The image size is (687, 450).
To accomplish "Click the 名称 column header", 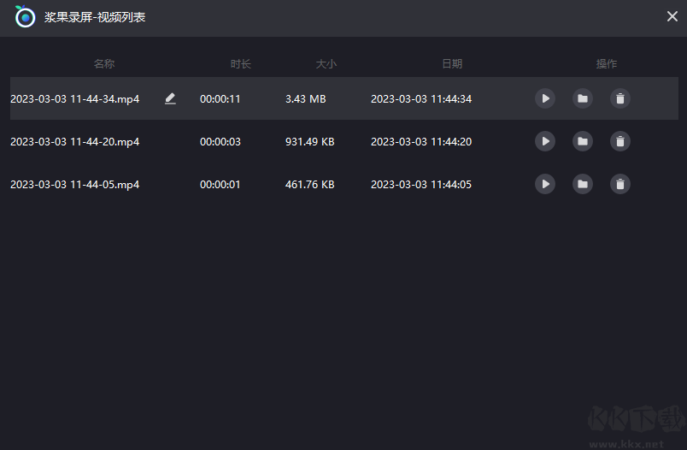I will click(104, 64).
